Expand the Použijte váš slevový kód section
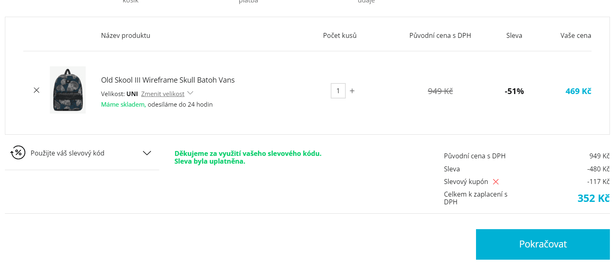 [x=147, y=153]
